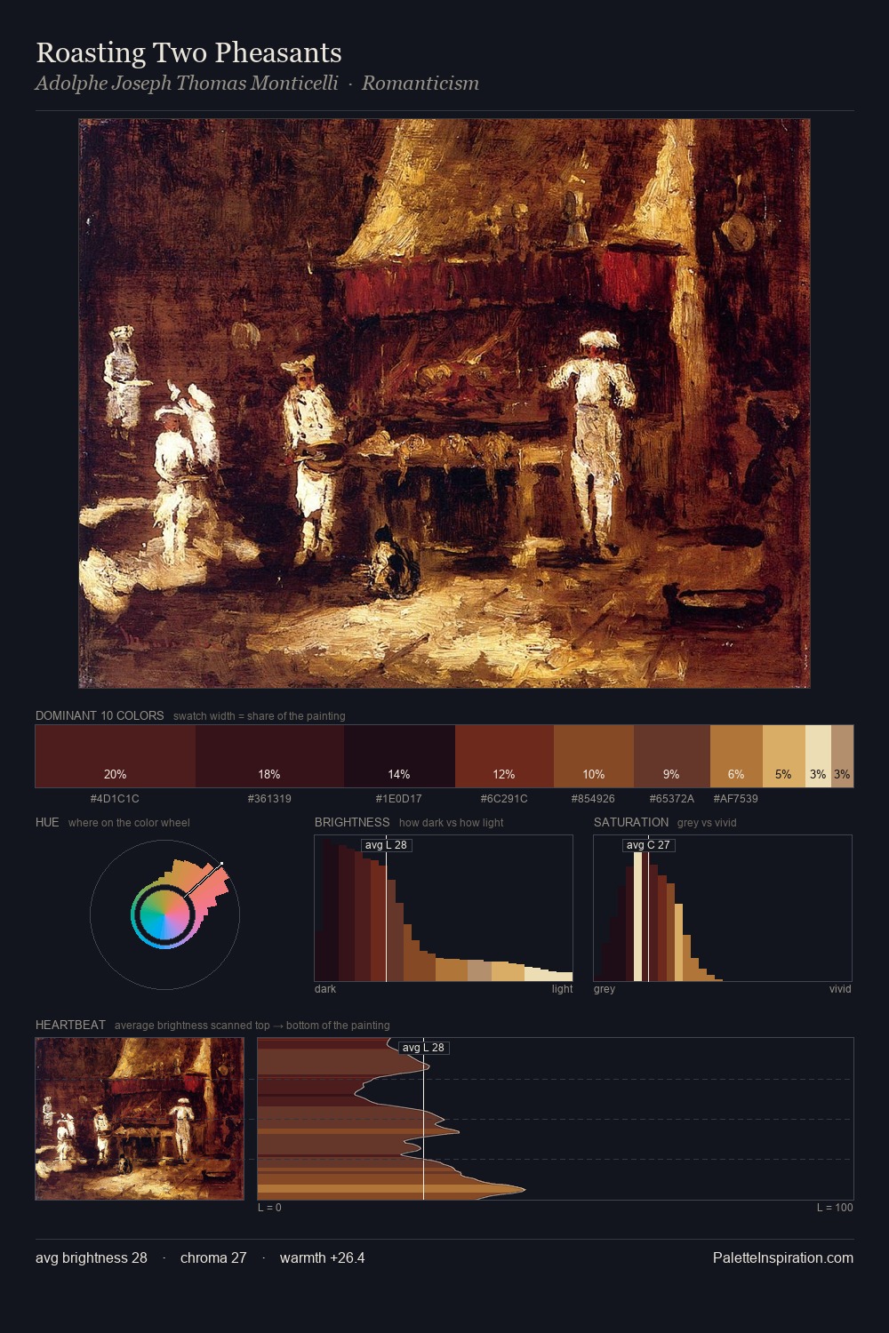Click the hex code '#1E0D17' text
The width and height of the screenshot is (889, 1333).
(399, 798)
